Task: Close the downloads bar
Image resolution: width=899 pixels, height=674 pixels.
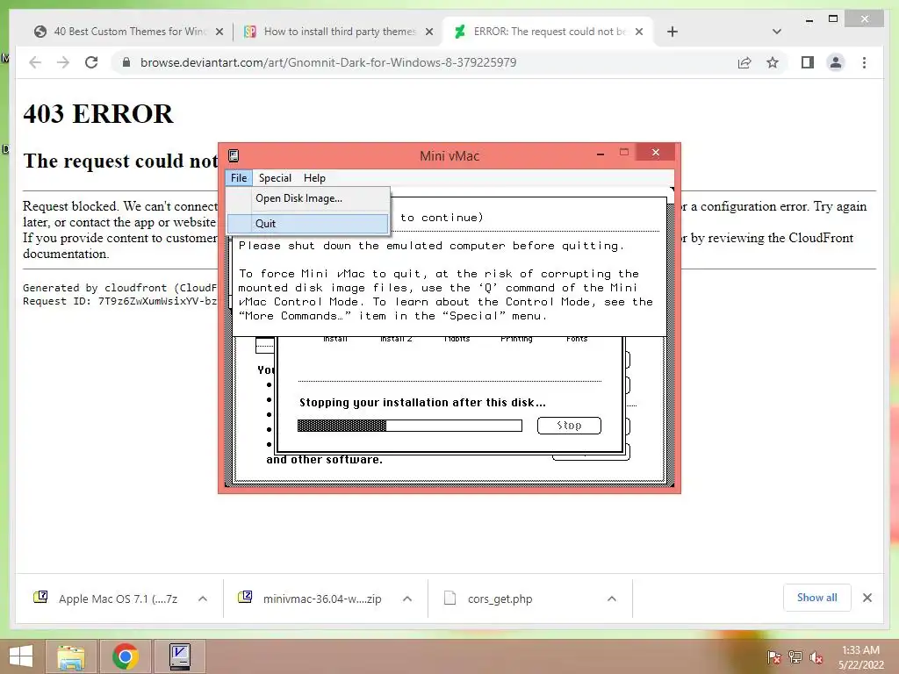Action: pos(867,598)
